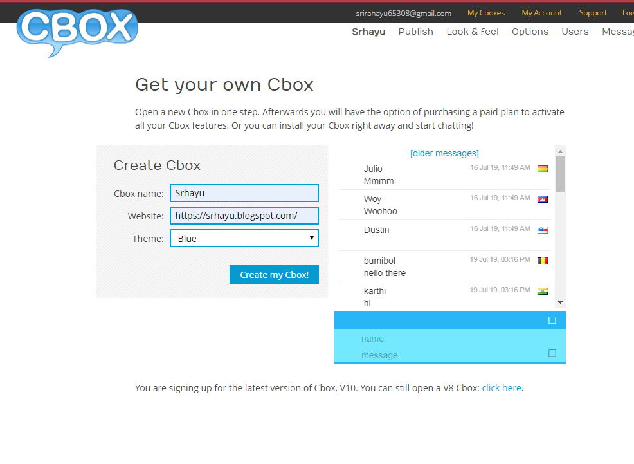Click Julio's country flag icon
The height and width of the screenshot is (464, 634).
pos(543,169)
